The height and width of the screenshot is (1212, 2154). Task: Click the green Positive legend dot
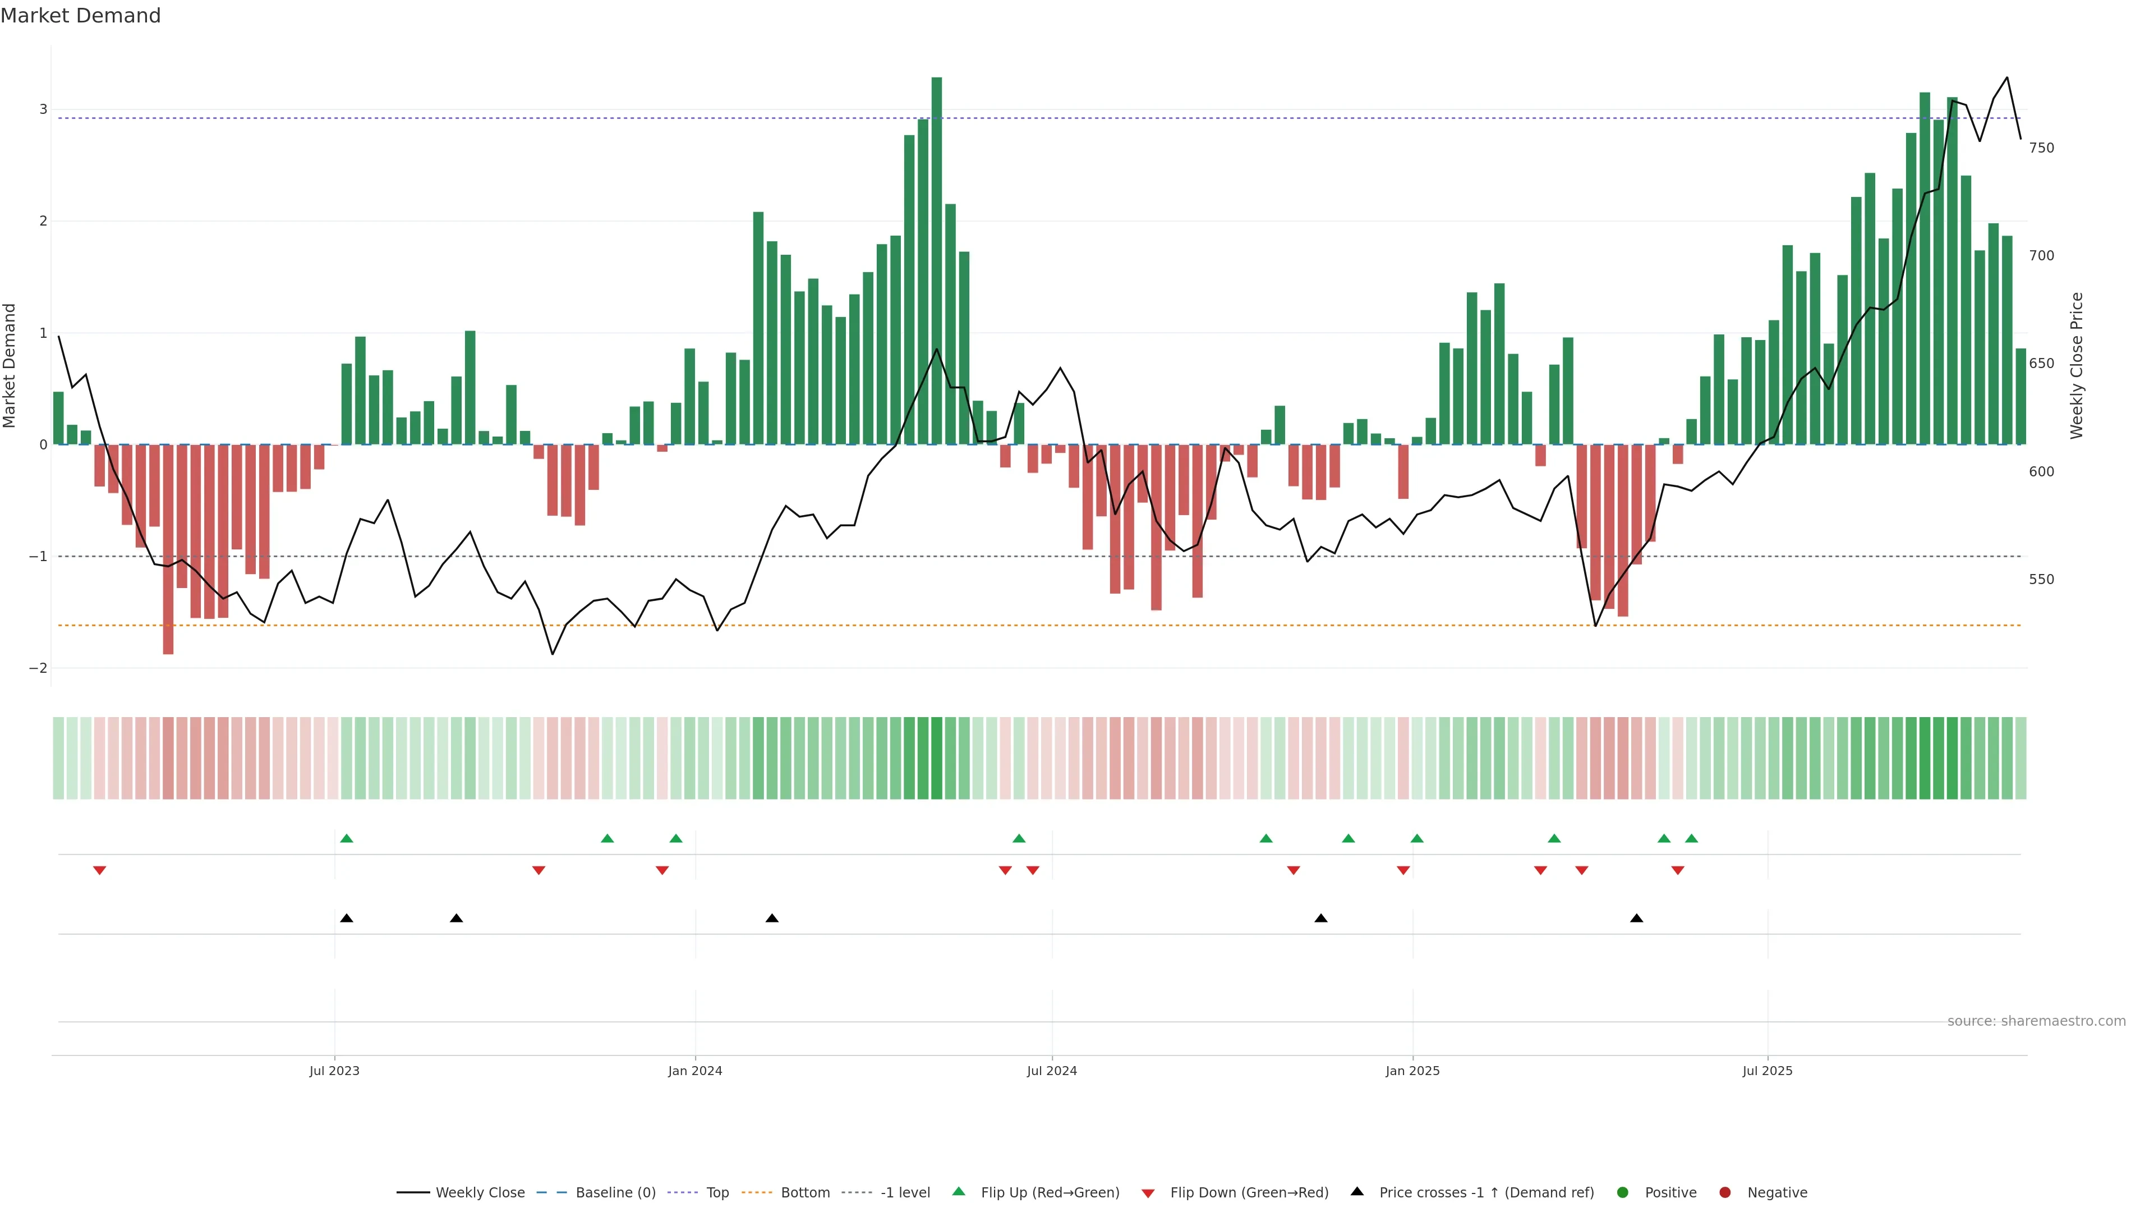[1623, 1193]
